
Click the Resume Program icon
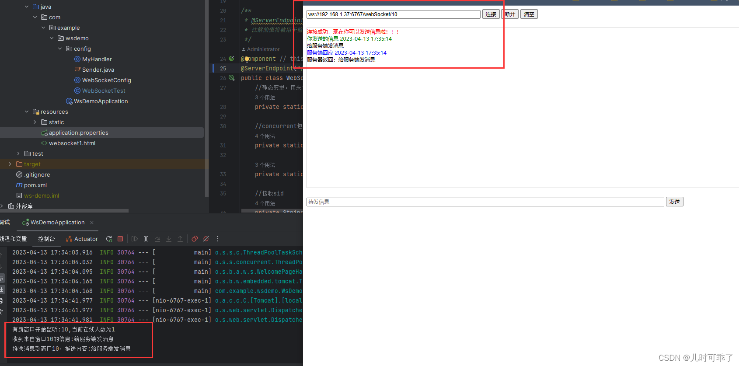[135, 239]
